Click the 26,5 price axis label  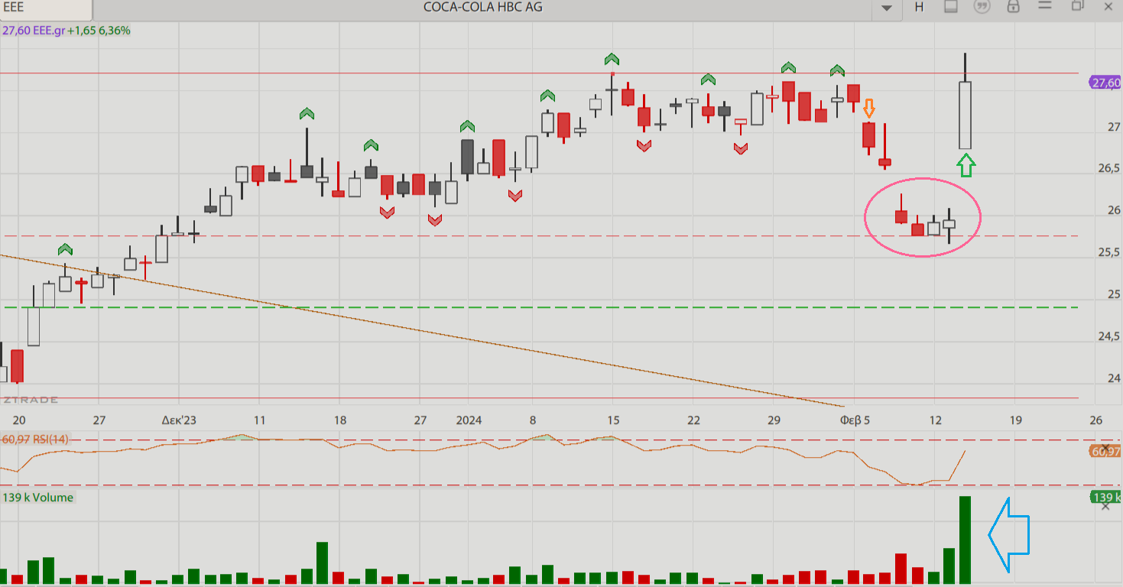1108,168
